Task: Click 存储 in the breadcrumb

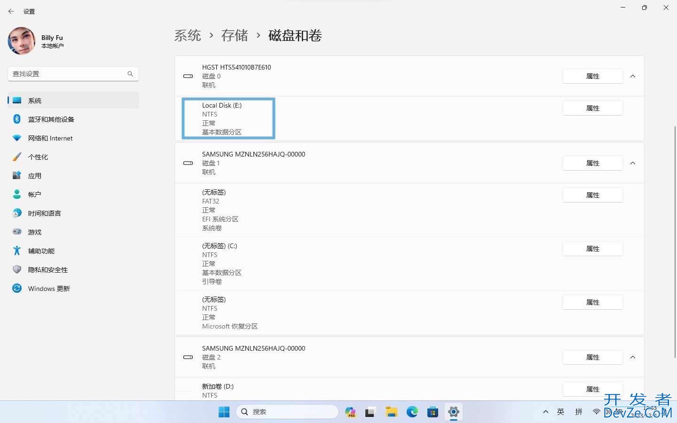Action: coord(235,35)
